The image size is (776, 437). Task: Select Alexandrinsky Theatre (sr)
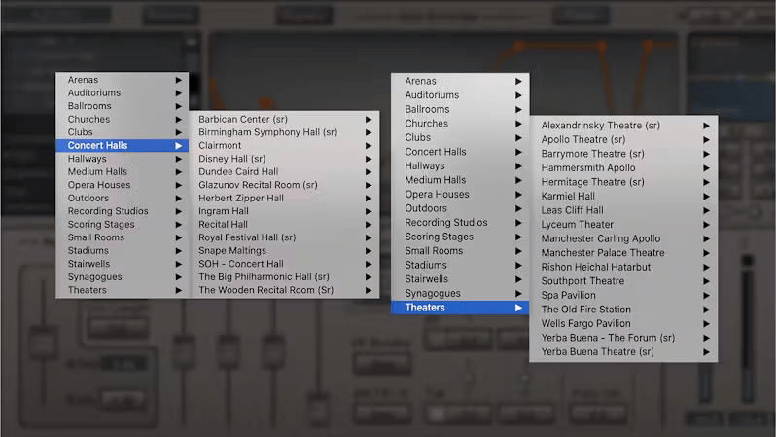click(623, 126)
